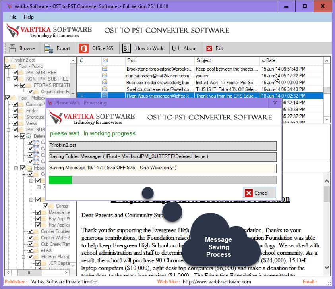Uncheck the Cub Creek Ranch checkbox
Image resolution: width=335 pixels, height=289 pixels.
pos(30,244)
